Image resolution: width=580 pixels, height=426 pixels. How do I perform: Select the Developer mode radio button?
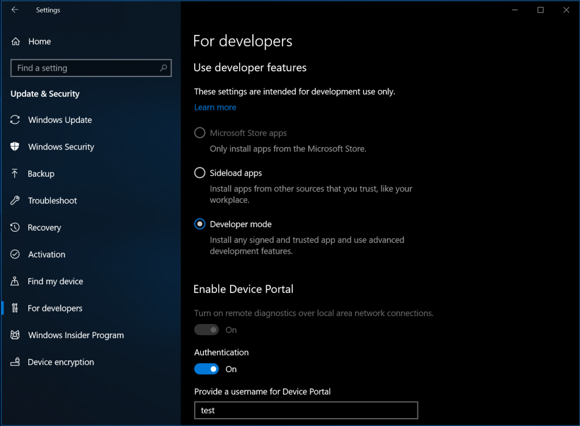coord(199,224)
